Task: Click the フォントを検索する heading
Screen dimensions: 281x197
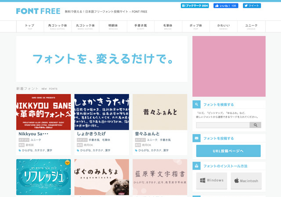Action: [219, 105]
